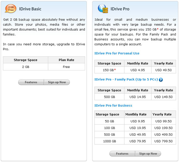This screenshot has width=179, height=162.
Task: Click the IDrive Pro title
Action: coord(120,9)
